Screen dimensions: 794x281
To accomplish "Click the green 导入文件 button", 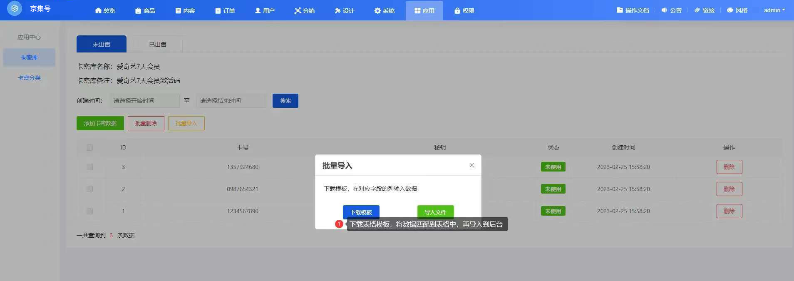I will tap(435, 212).
